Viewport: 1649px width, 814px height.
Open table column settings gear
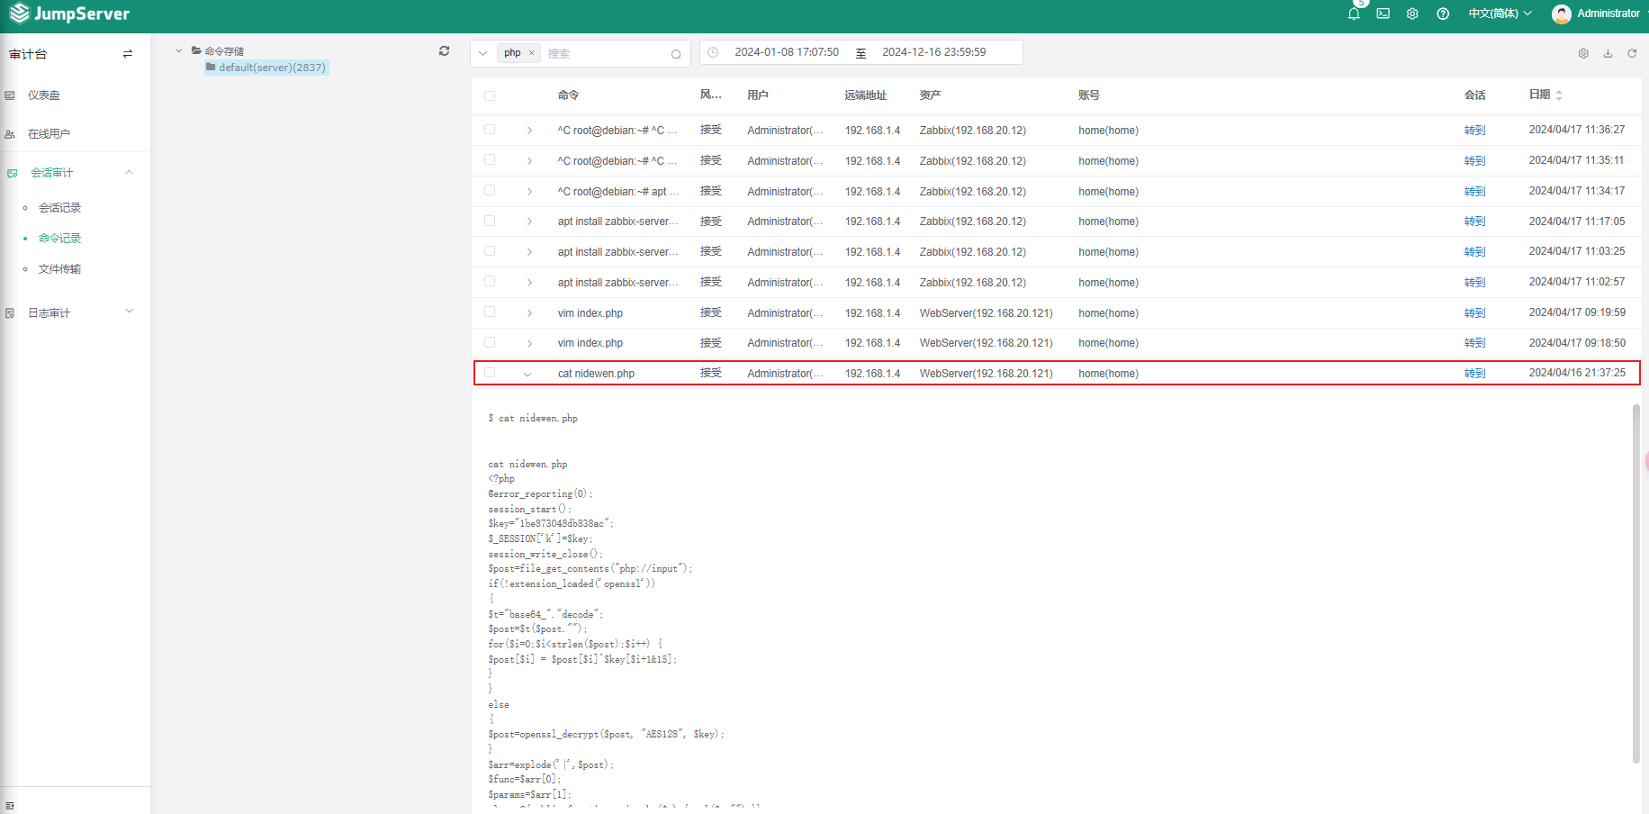1583,53
